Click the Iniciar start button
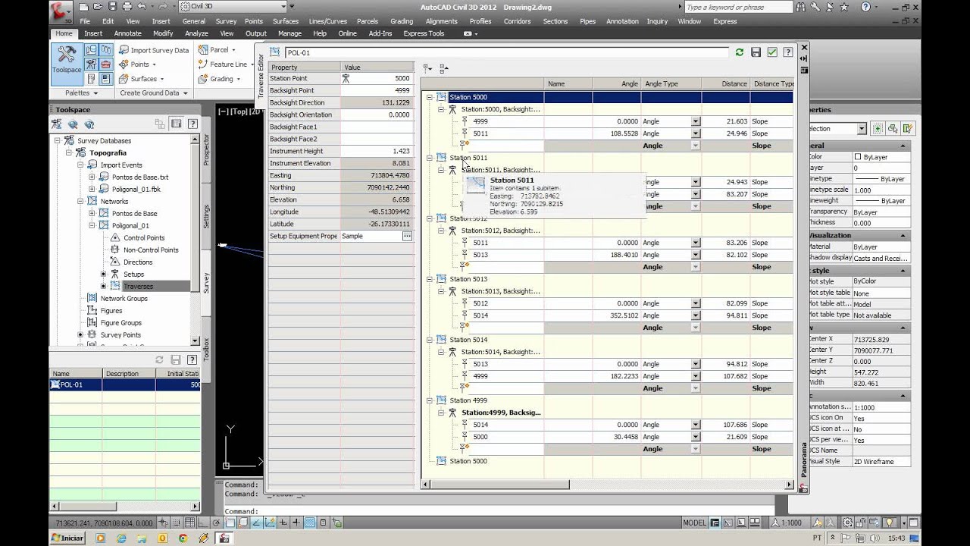 [67, 538]
